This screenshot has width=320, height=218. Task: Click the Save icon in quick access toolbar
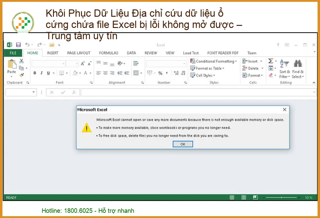[x=18, y=45]
